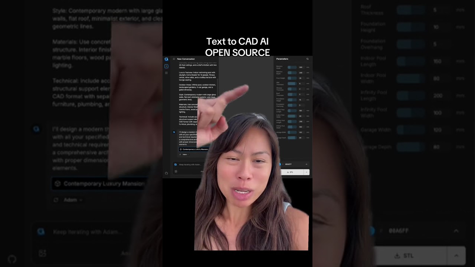The image size is (475, 267).
Task: Expand export format chevron next to center STL button
Action: click(x=307, y=172)
